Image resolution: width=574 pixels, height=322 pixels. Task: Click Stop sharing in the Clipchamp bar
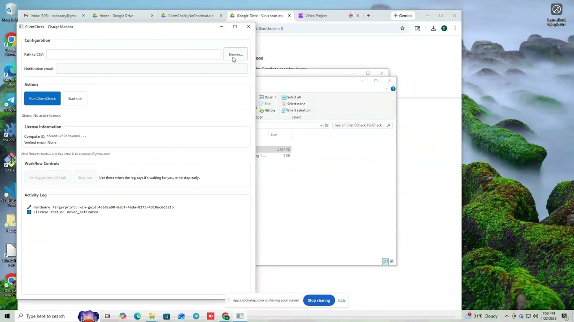319,301
